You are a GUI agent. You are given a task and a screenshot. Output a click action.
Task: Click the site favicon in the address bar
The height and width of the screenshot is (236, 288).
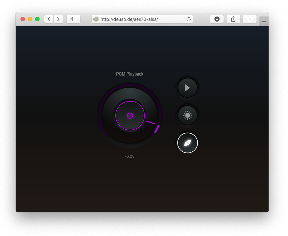96,19
